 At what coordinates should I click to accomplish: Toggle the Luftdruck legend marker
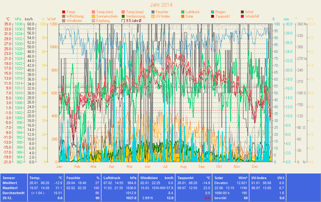point(183,12)
